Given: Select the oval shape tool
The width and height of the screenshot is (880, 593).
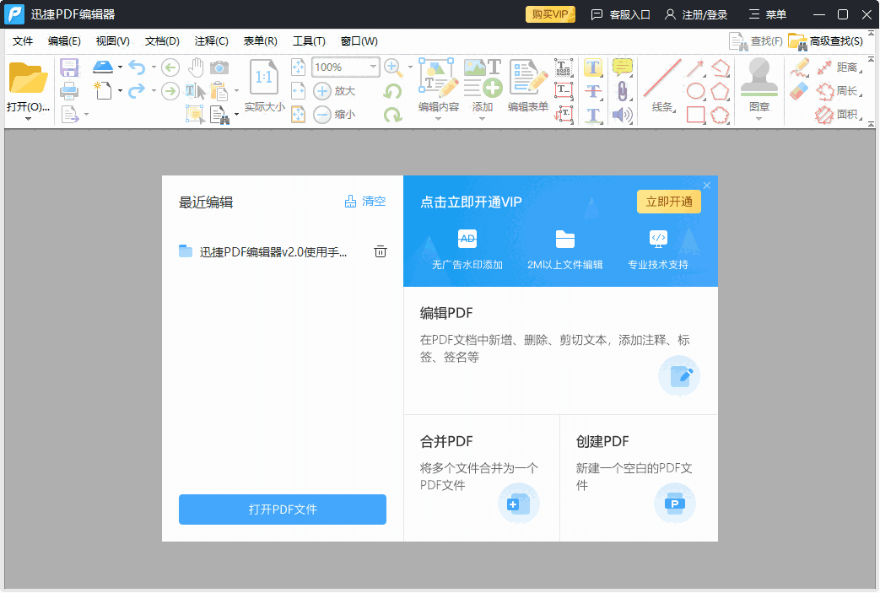Looking at the screenshot, I should [x=696, y=90].
